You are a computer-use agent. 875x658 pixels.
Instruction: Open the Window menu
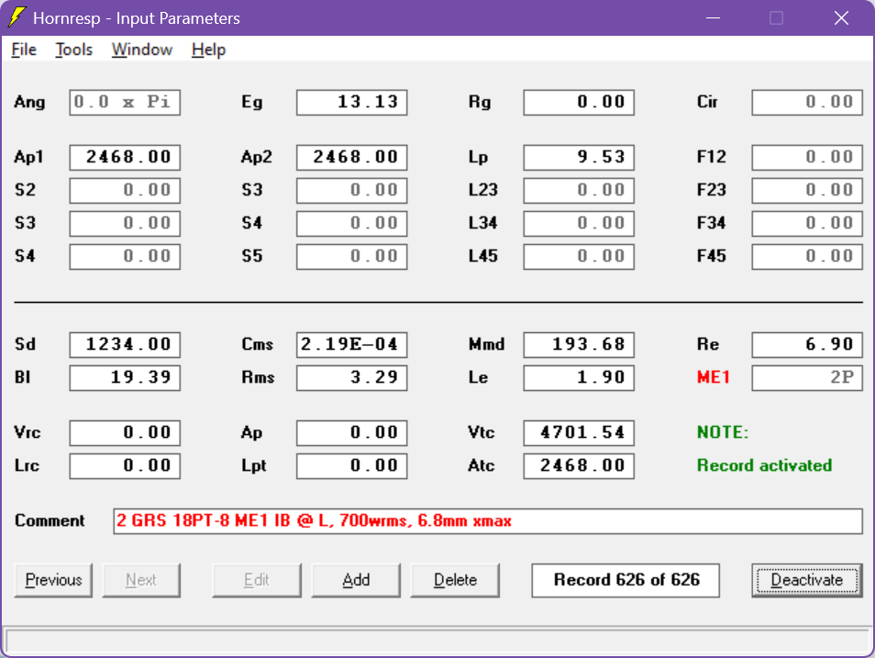(x=142, y=50)
